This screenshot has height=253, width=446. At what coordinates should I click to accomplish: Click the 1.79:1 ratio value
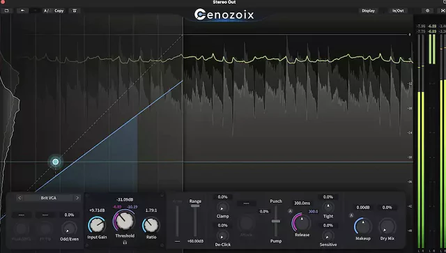[x=151, y=210]
